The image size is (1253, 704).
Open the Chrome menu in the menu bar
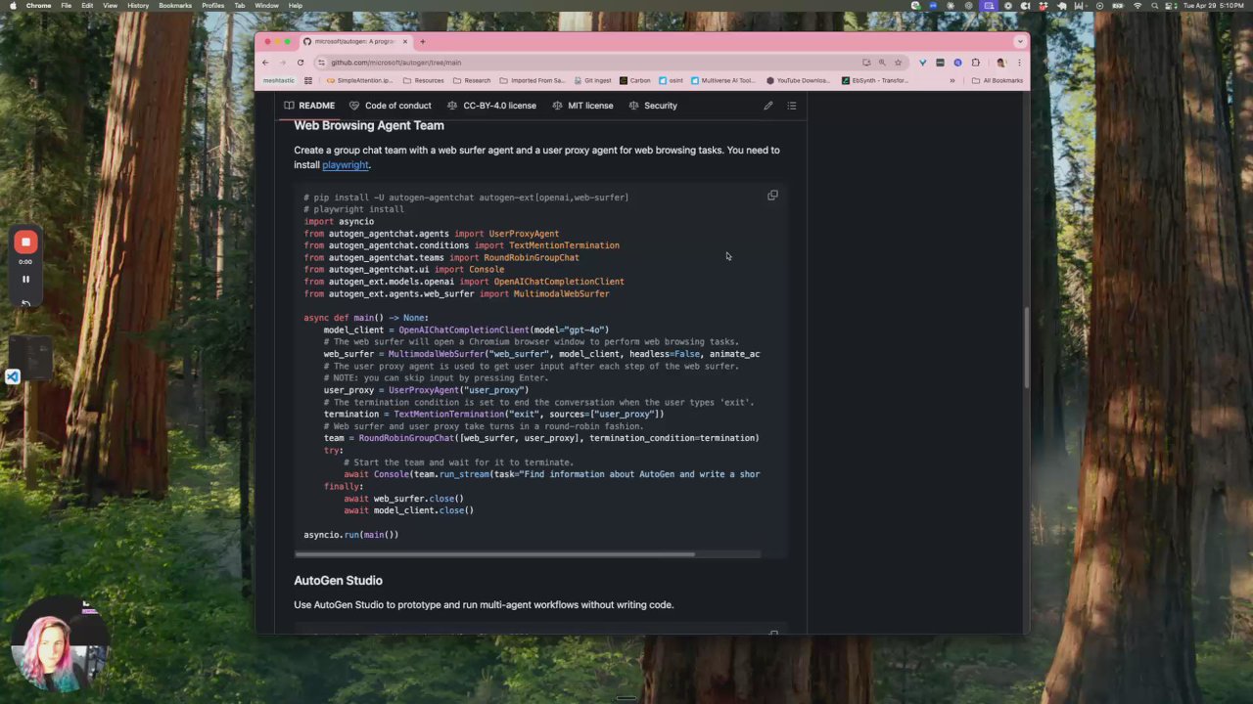(38, 6)
